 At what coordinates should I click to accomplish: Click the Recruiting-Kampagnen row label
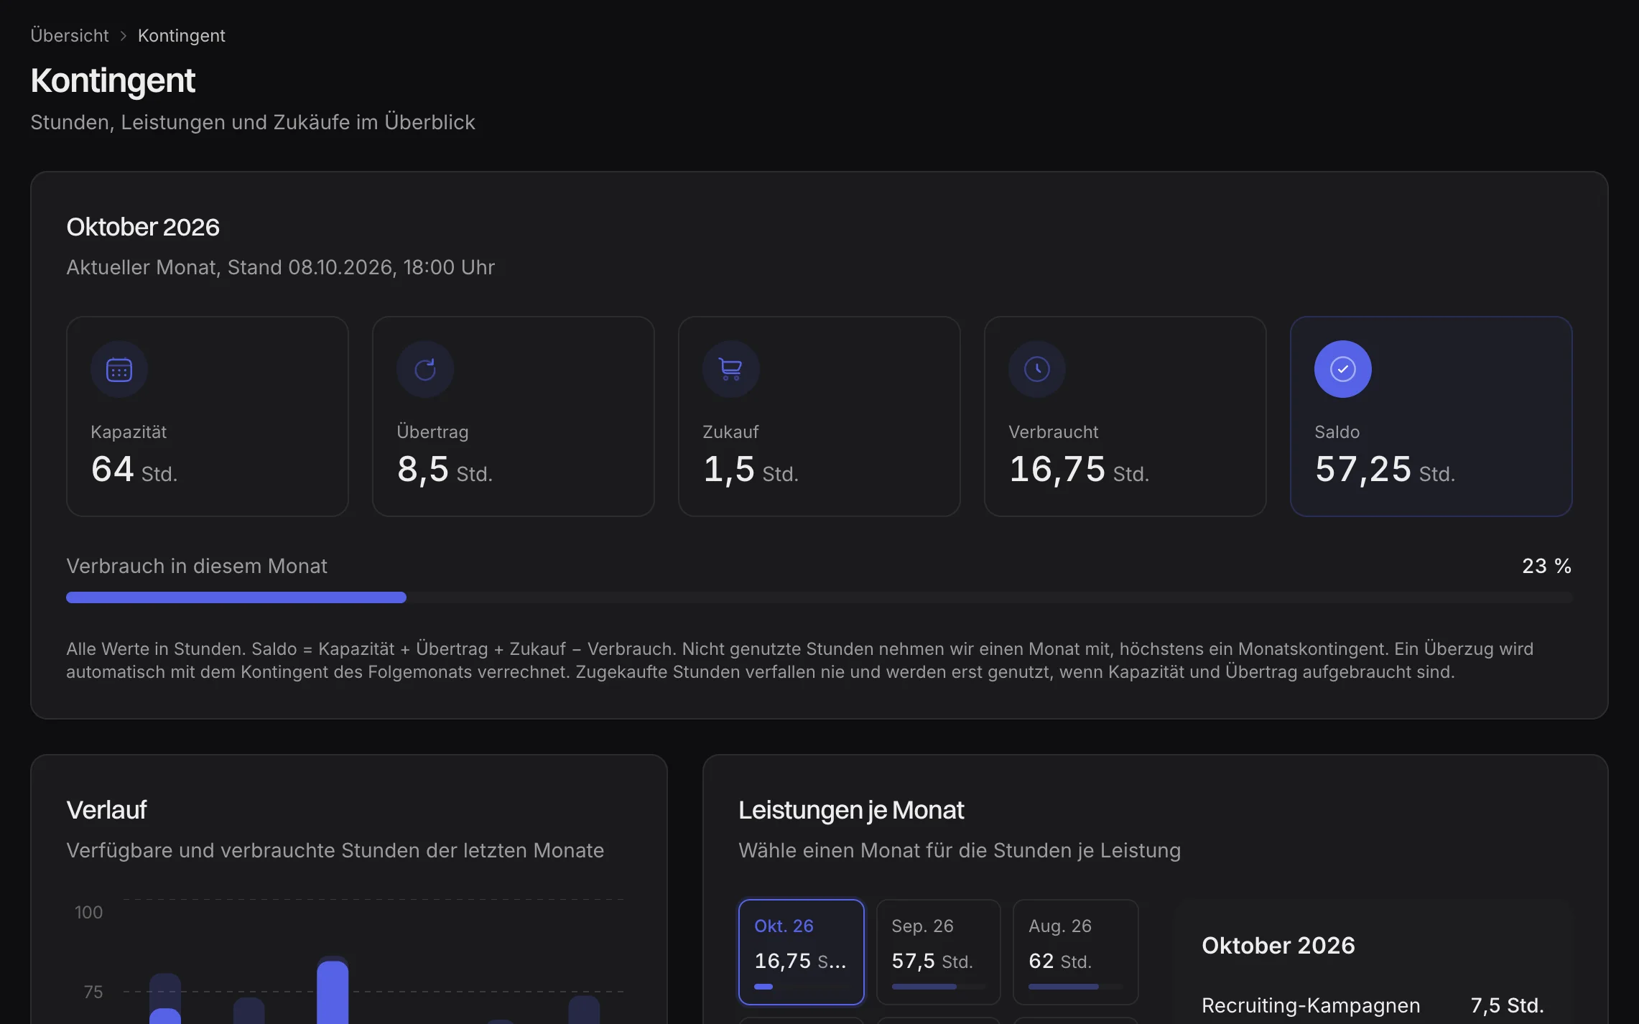1311,1005
